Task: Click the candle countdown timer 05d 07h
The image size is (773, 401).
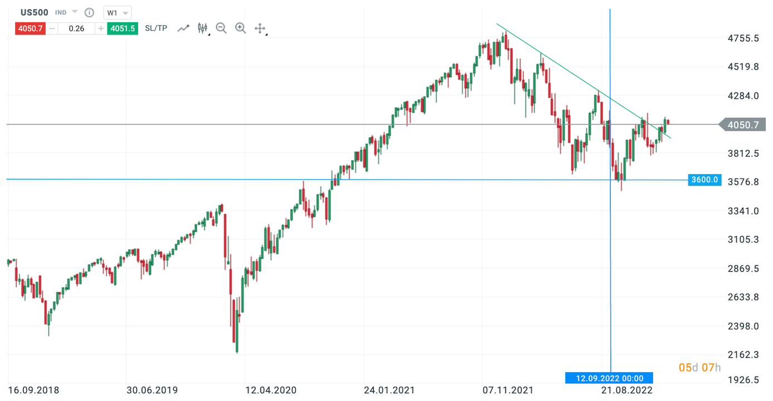Action: point(699,368)
